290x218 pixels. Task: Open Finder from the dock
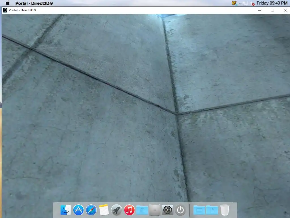point(65,210)
